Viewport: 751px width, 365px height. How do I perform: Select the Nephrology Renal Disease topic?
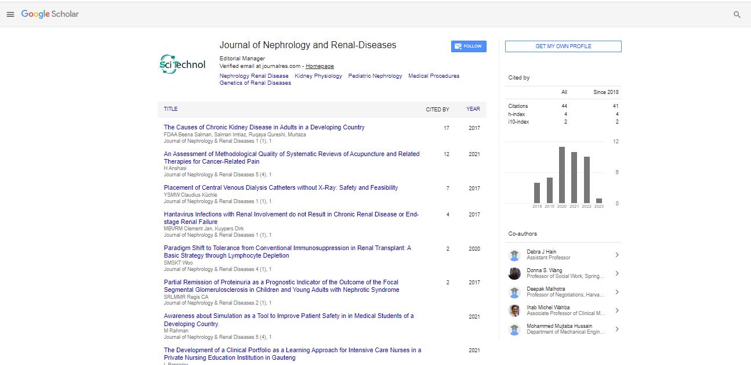point(254,76)
